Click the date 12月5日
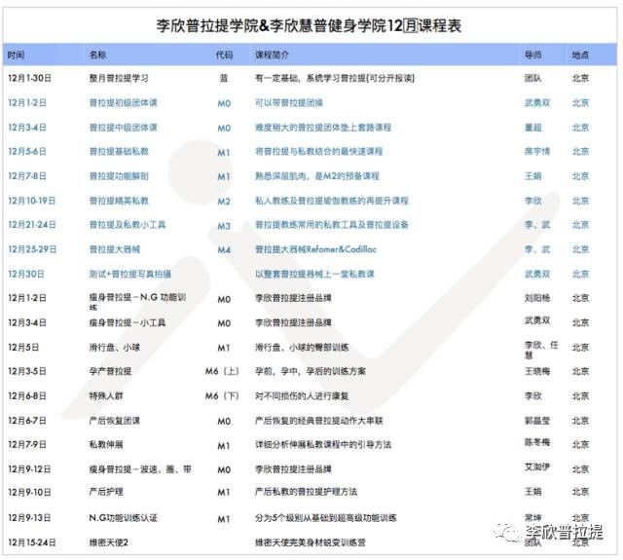 [23, 347]
